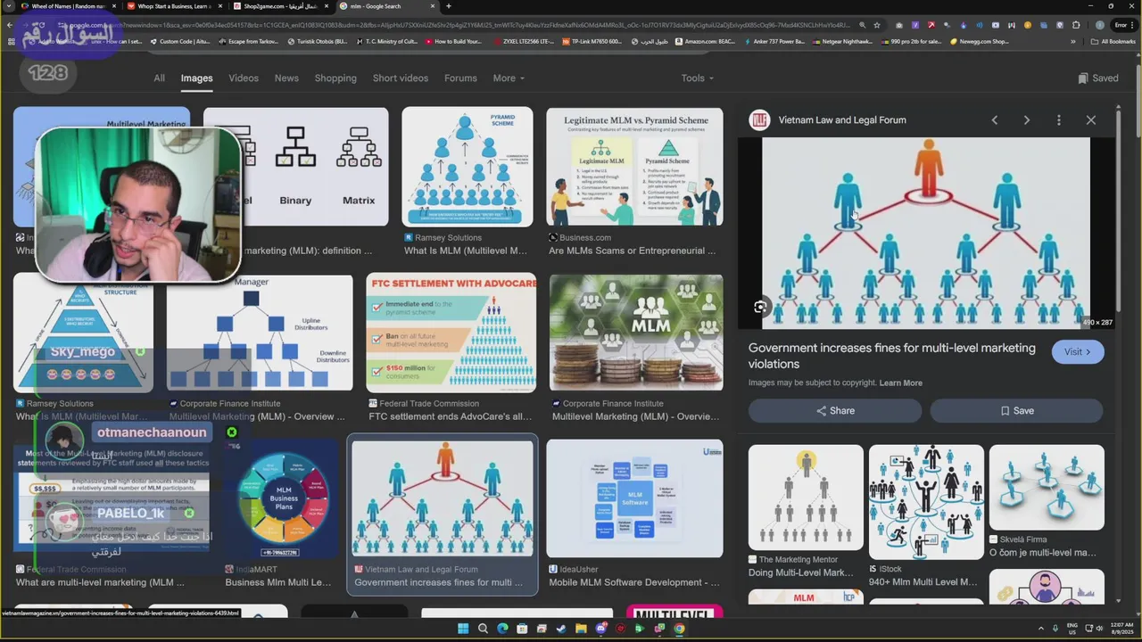Open Windows taskbar Search
Screen dimensions: 1142x642
point(483,629)
